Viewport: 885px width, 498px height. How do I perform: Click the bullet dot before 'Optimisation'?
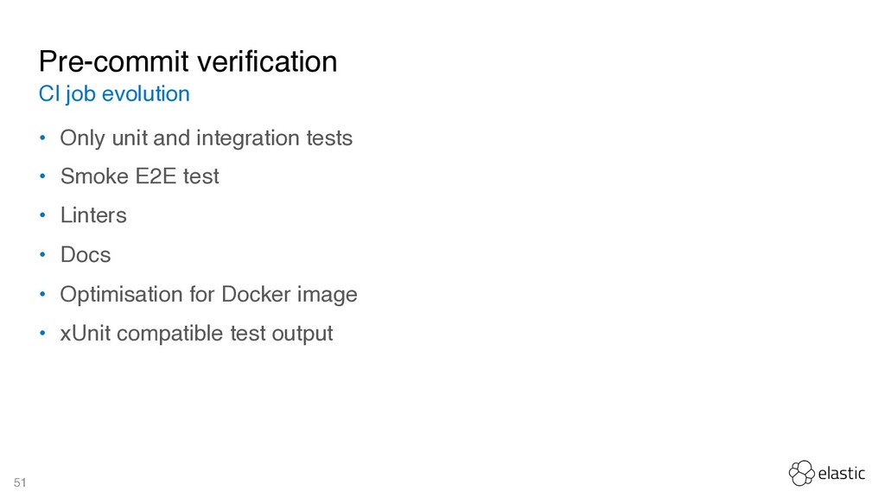(42, 294)
